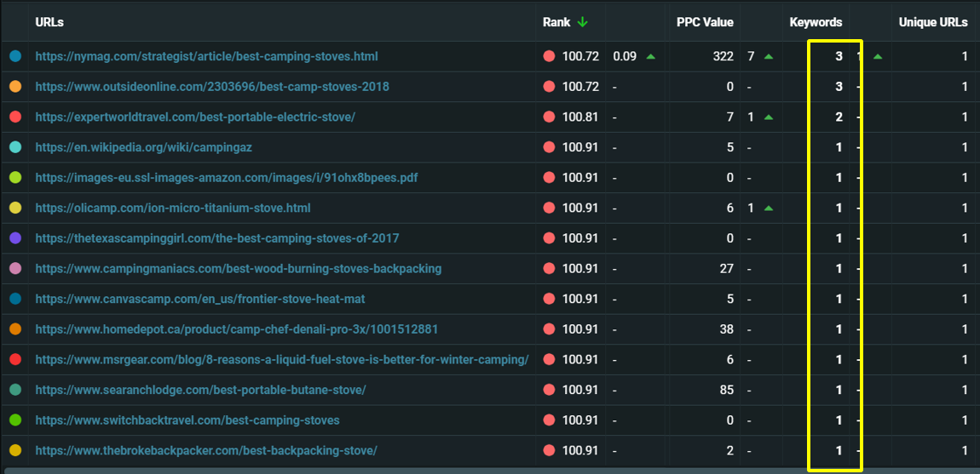Image resolution: width=980 pixels, height=474 pixels.
Task: Click keywords change arrow in nymag.com row
Action: [x=878, y=56]
